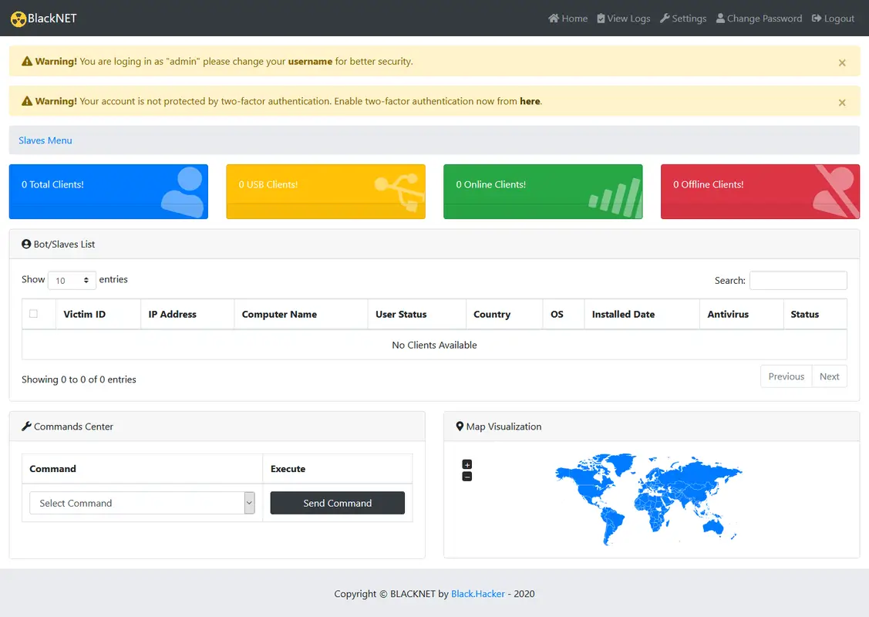This screenshot has height=617, width=869.
Task: Click the Logout icon in the navbar
Action: [x=816, y=18]
